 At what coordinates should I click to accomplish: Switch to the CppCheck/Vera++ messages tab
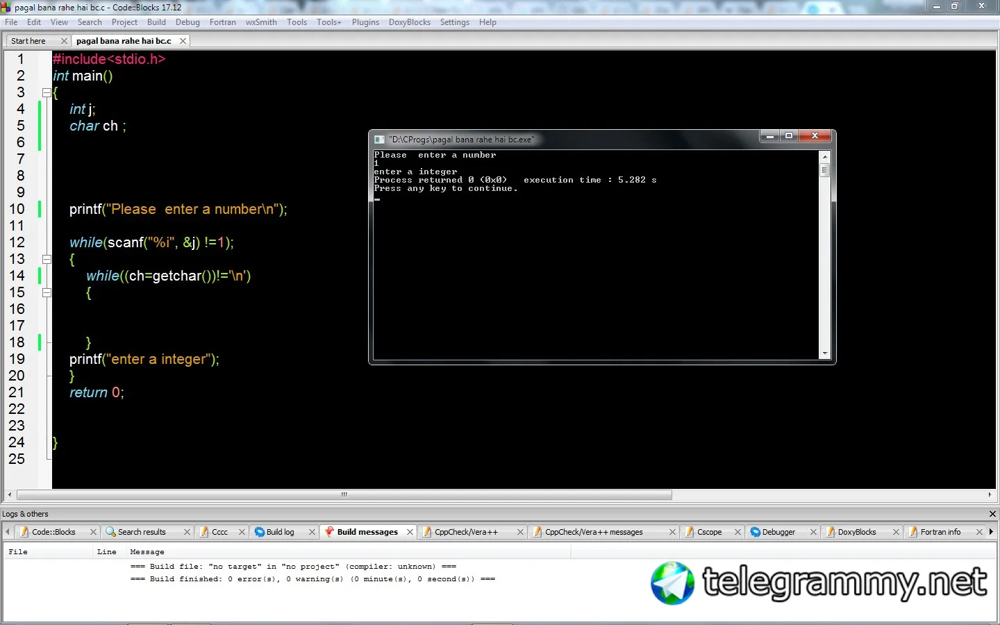pos(594,532)
